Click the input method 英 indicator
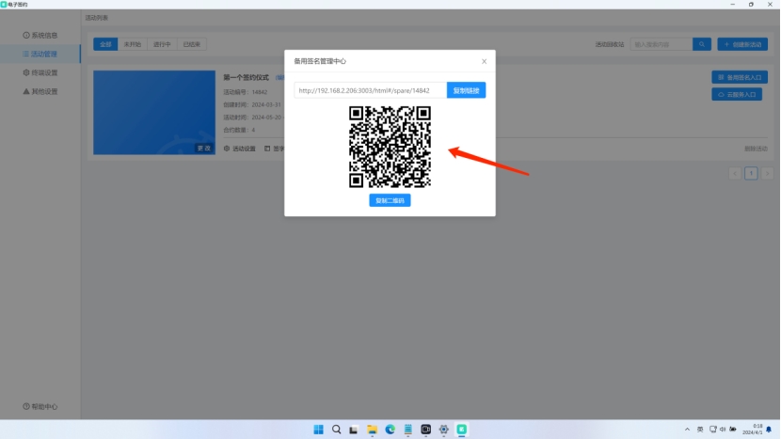 [x=700, y=429]
